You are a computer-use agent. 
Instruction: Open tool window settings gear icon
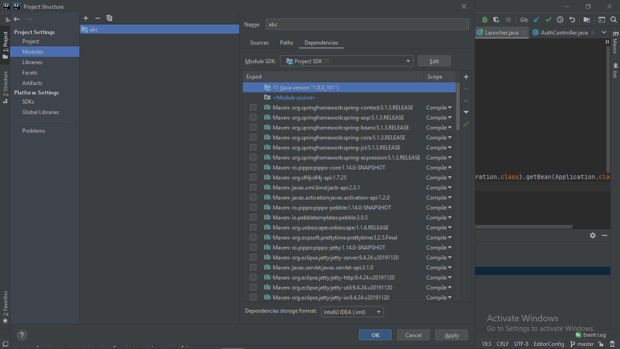(592, 235)
